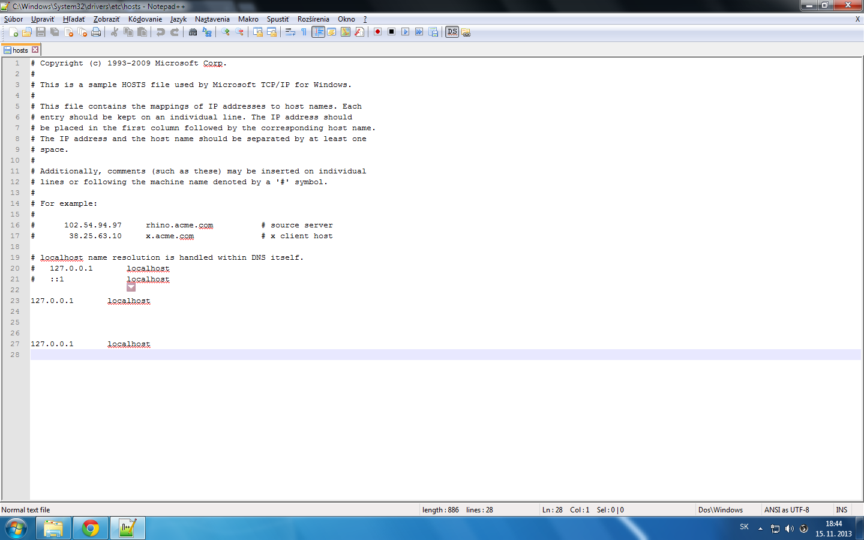864x540 pixels.
Task: Open the User Defined Language toolbar icon
Action: click(x=331, y=32)
